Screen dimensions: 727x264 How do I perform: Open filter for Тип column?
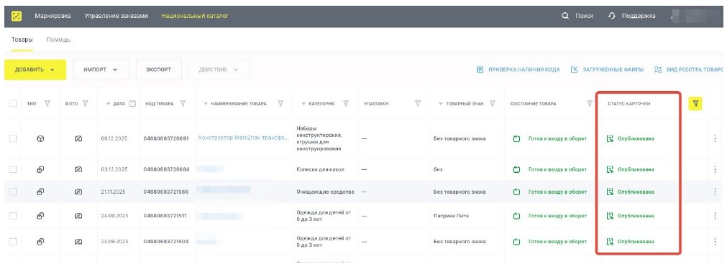(x=47, y=103)
